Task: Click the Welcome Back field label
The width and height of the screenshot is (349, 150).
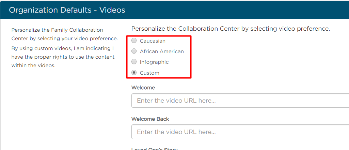Action: pyautogui.click(x=150, y=119)
